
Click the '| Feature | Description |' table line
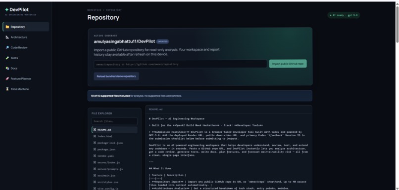[168, 175]
